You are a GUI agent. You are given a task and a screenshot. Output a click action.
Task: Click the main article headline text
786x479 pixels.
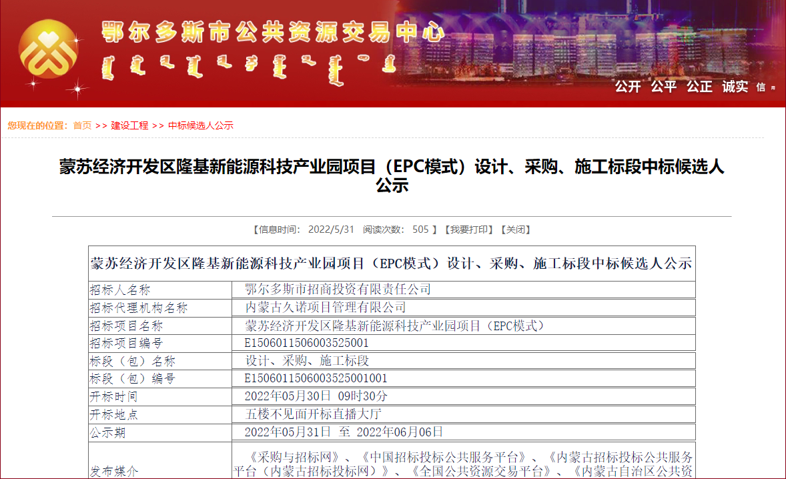[392, 175]
